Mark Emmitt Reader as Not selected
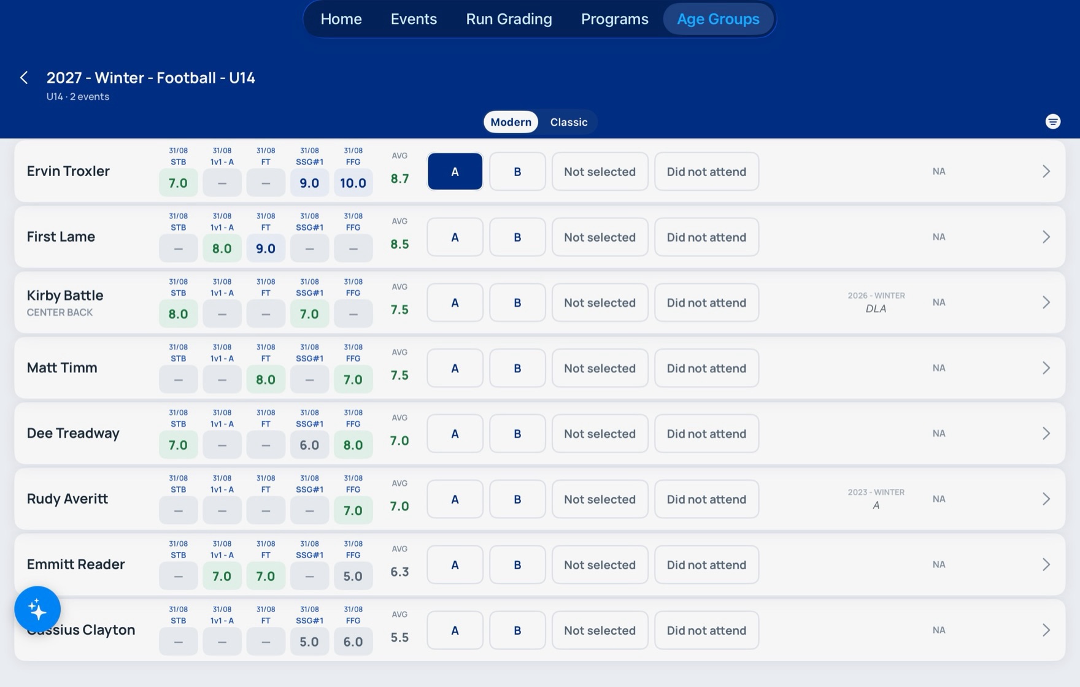 600,565
